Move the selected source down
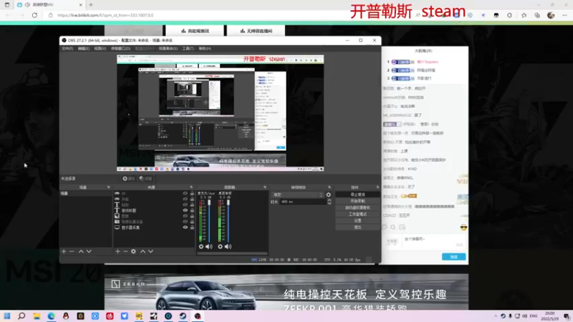The image size is (573, 322). click(x=150, y=251)
